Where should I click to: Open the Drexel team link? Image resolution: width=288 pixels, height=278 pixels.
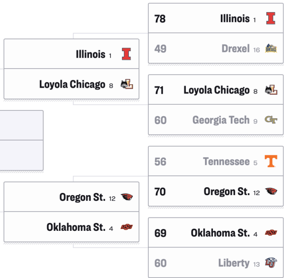236,48
